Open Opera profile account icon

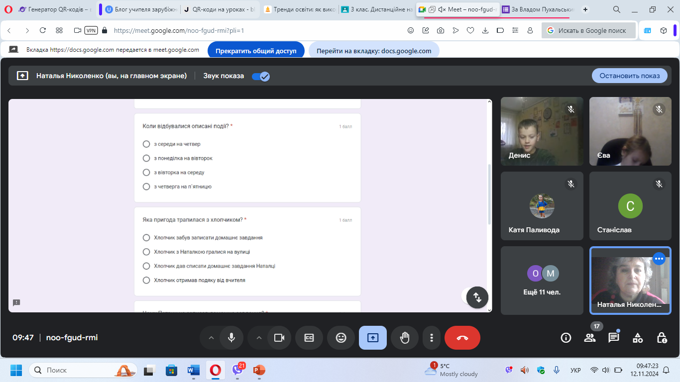[x=530, y=30]
